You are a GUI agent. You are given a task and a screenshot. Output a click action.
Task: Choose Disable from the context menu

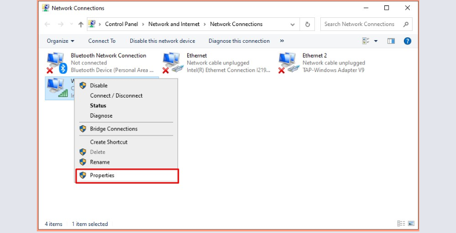click(127, 86)
